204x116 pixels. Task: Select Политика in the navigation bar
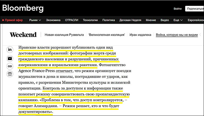(109, 20)
